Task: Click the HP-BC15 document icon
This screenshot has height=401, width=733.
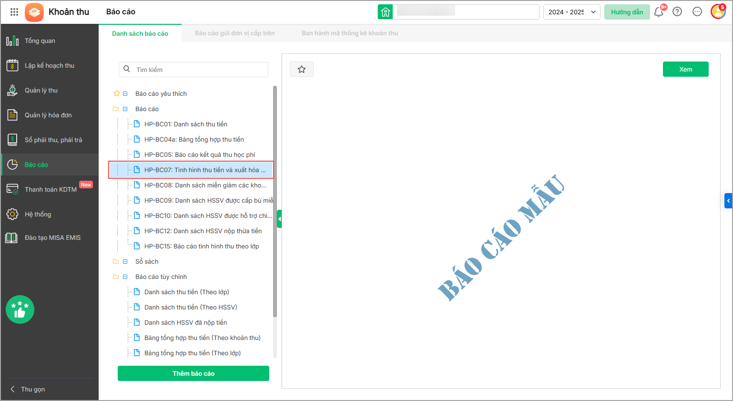Action: (137, 246)
